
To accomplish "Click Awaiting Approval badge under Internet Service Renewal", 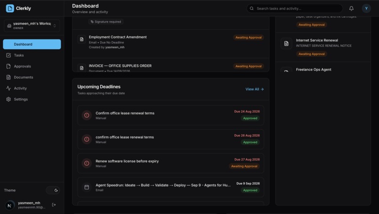I will (x=311, y=54).
